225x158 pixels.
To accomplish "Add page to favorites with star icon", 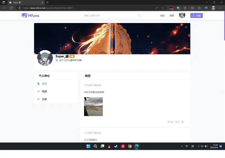I will tap(163, 8).
